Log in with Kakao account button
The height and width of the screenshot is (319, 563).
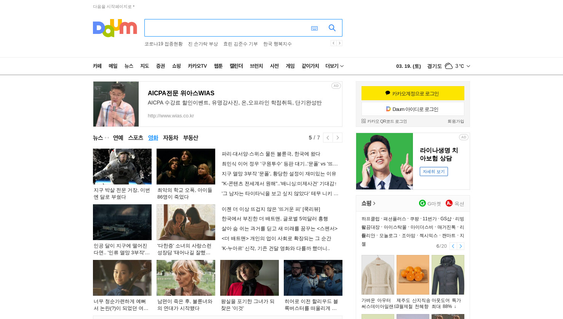click(x=413, y=93)
